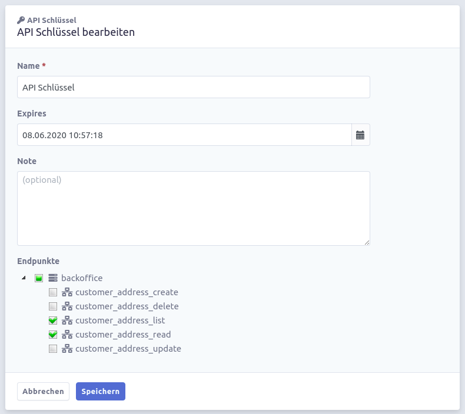Image resolution: width=465 pixels, height=414 pixels.
Task: Click the key icon beside API Schlüssel
Action: coord(21,20)
